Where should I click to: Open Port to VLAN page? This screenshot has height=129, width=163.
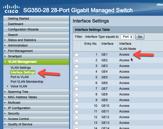[x=20, y=77]
